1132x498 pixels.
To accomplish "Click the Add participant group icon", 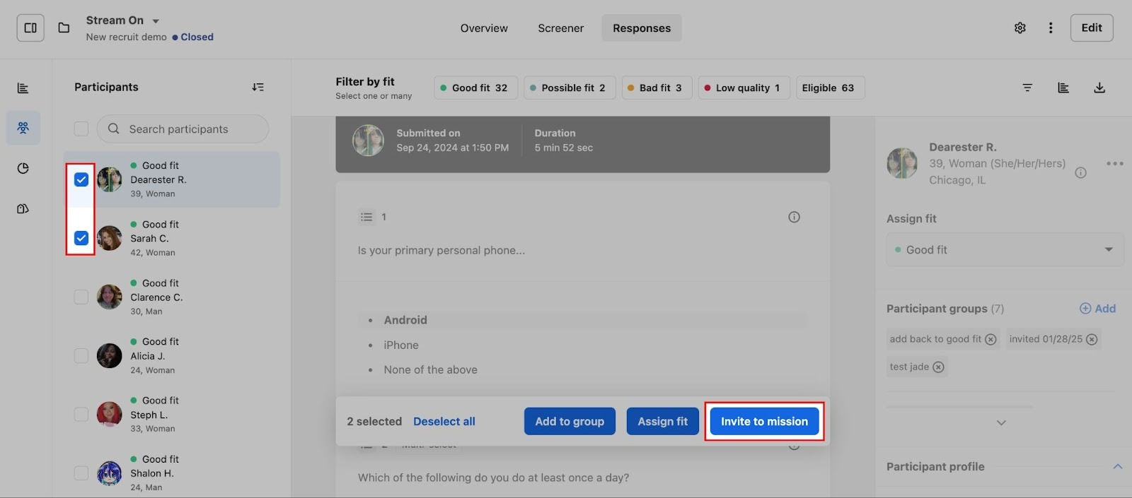I will [x=1085, y=309].
